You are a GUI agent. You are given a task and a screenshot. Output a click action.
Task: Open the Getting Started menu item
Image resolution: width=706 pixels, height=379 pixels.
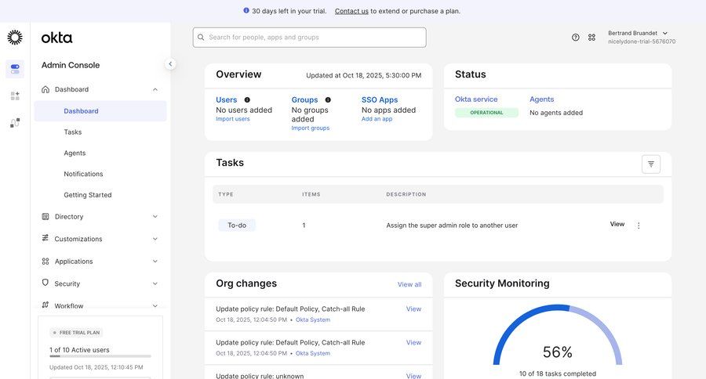coord(88,195)
